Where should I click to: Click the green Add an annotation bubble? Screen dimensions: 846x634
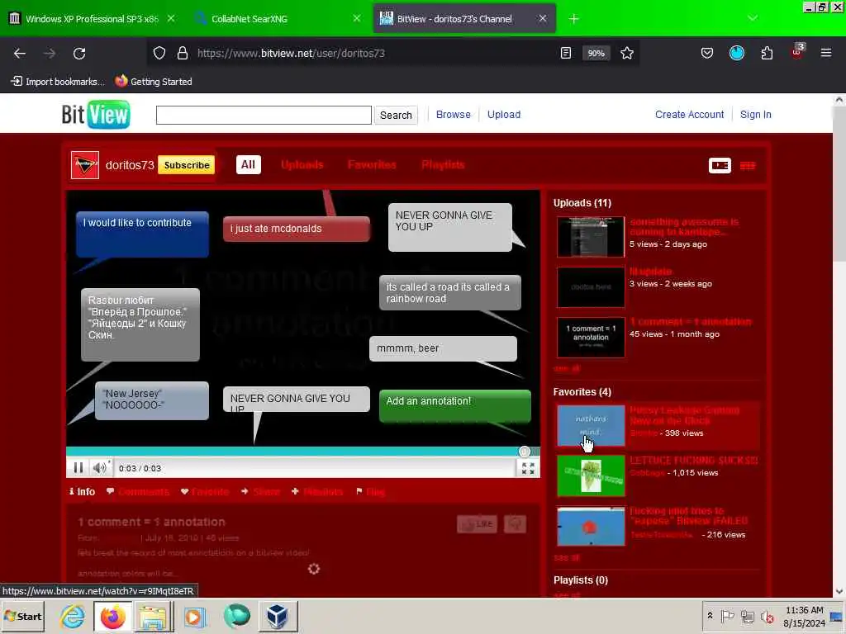pos(455,405)
